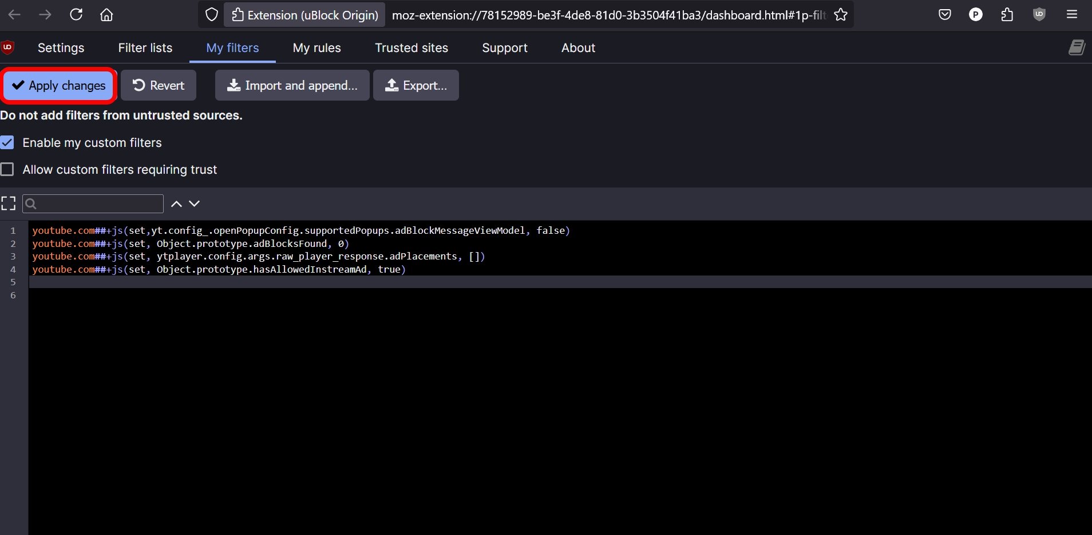This screenshot has width=1092, height=535.
Task: Click the Extension (uBlock Origin) identity box
Action: (x=305, y=15)
